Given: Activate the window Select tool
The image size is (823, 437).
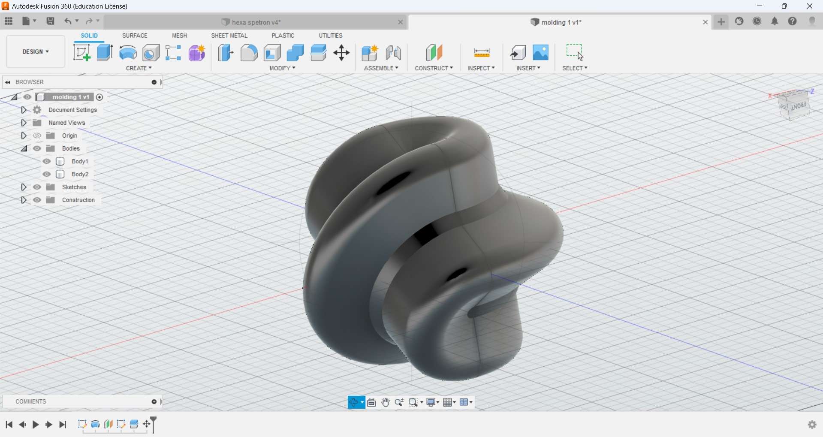Looking at the screenshot, I should coord(575,52).
